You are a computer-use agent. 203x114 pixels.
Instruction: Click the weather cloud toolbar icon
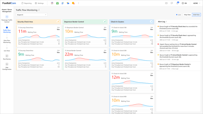[68, 3]
